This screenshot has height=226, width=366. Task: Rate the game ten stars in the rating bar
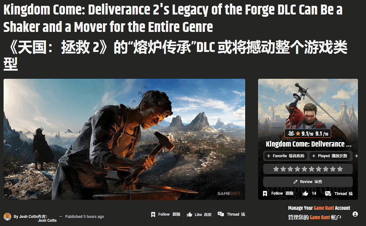(x=340, y=169)
